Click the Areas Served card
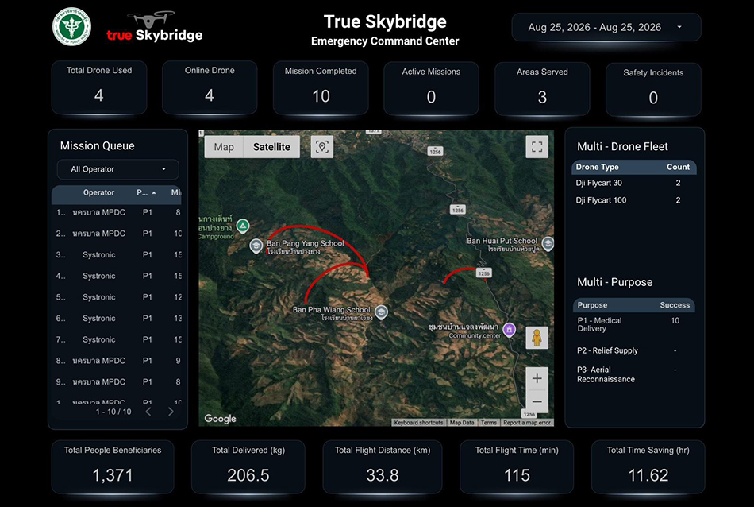The image size is (754, 507). pos(542,88)
